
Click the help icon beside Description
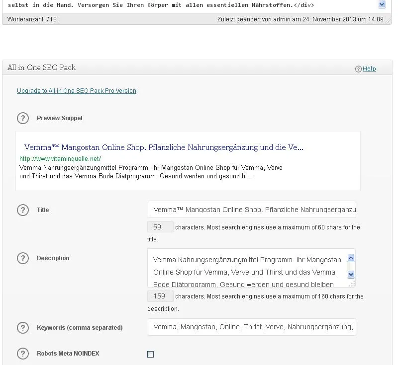(23, 258)
